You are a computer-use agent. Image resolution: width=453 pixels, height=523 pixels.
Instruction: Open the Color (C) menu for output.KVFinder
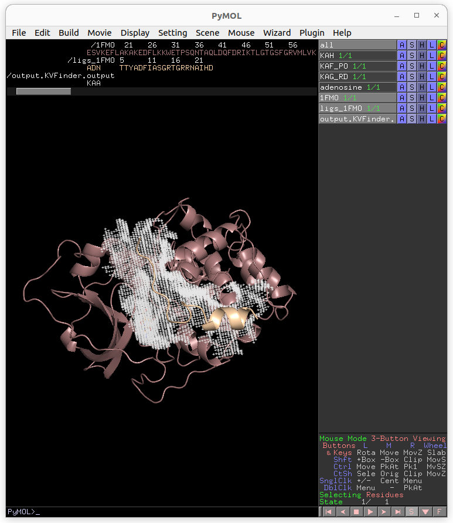[442, 119]
